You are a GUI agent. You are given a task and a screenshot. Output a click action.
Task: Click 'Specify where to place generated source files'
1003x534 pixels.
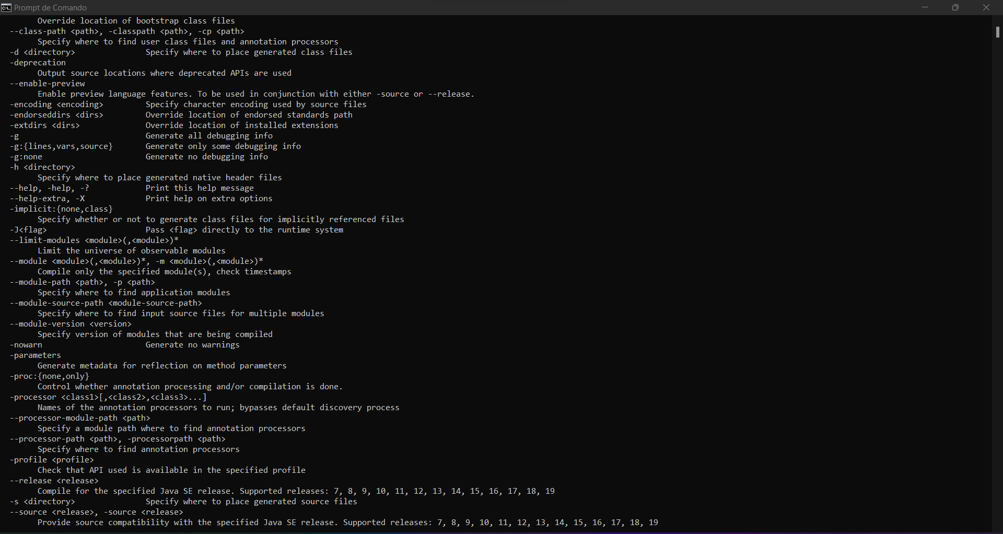pyautogui.click(x=251, y=502)
